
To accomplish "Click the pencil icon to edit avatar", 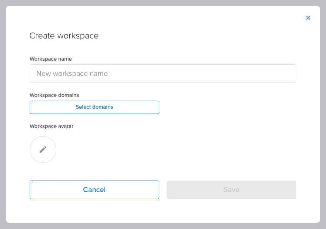I will pyautogui.click(x=43, y=149).
